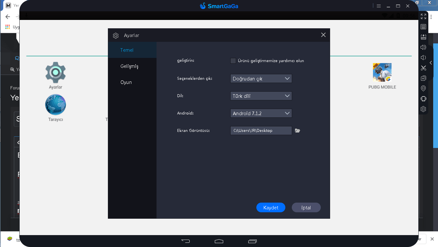Switch to the Oyun tab
This screenshot has height=247, width=438.
(x=132, y=82)
